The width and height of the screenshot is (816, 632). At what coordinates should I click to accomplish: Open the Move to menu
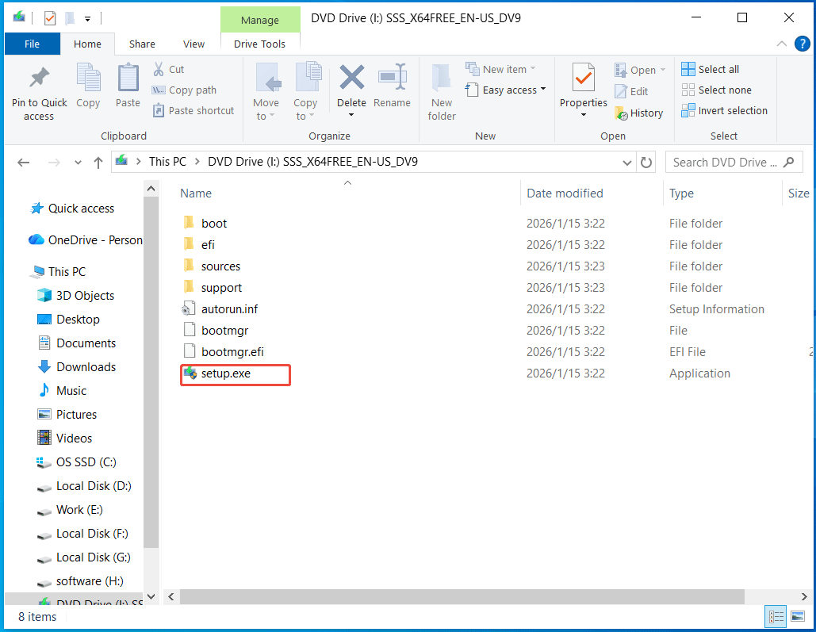point(266,92)
